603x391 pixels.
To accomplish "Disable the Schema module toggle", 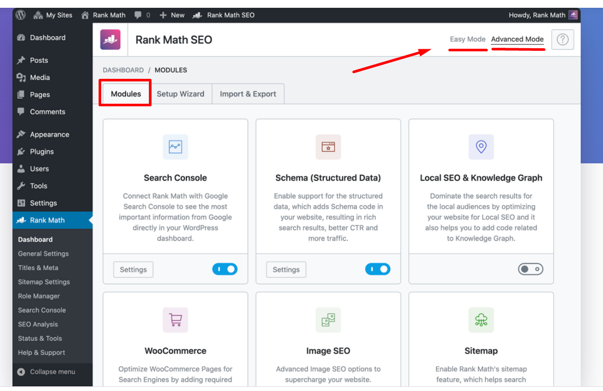I will [378, 269].
